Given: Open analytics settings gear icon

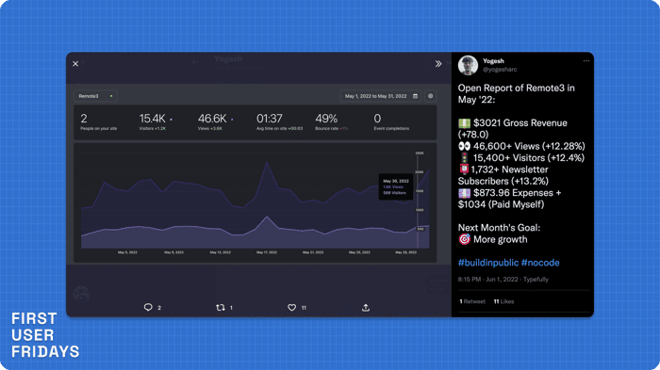Looking at the screenshot, I should click(x=430, y=96).
